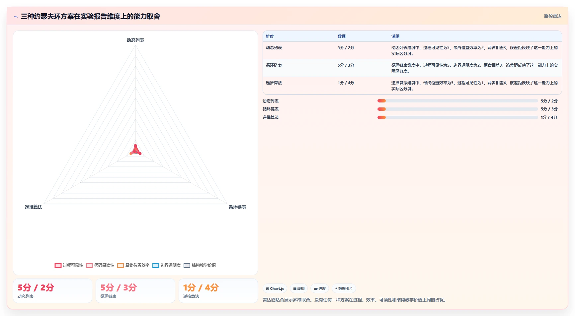
Task: Toggle the 结构教学价值 legend swatch
Action: click(187, 266)
